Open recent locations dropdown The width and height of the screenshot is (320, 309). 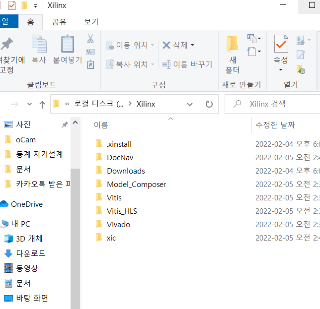(30, 104)
